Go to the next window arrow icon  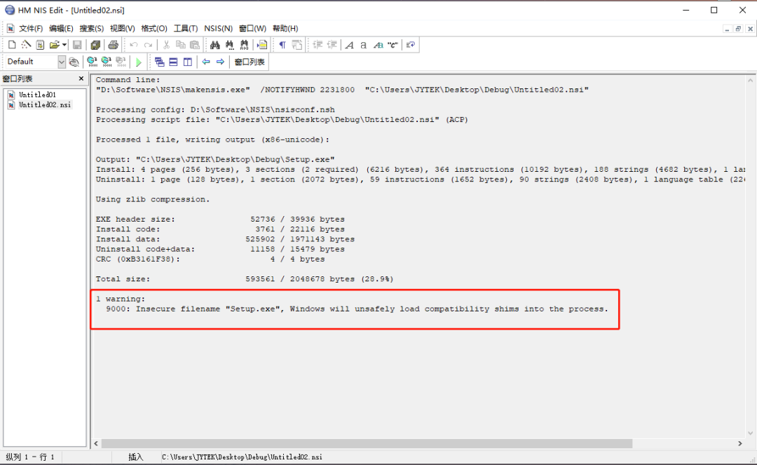(220, 62)
